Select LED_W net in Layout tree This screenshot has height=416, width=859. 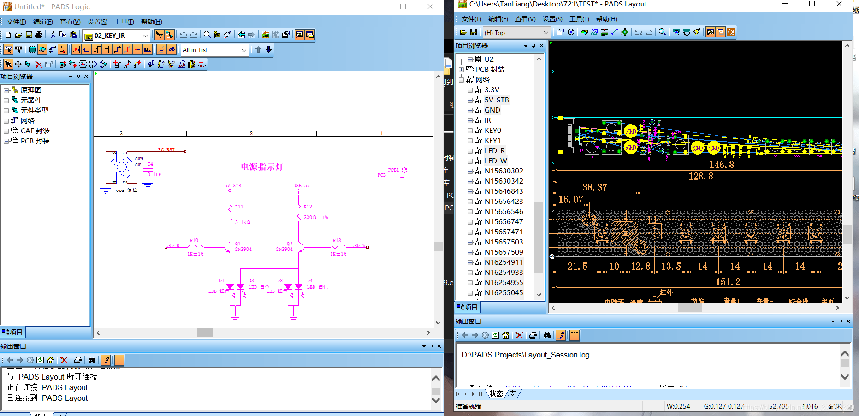coord(496,161)
